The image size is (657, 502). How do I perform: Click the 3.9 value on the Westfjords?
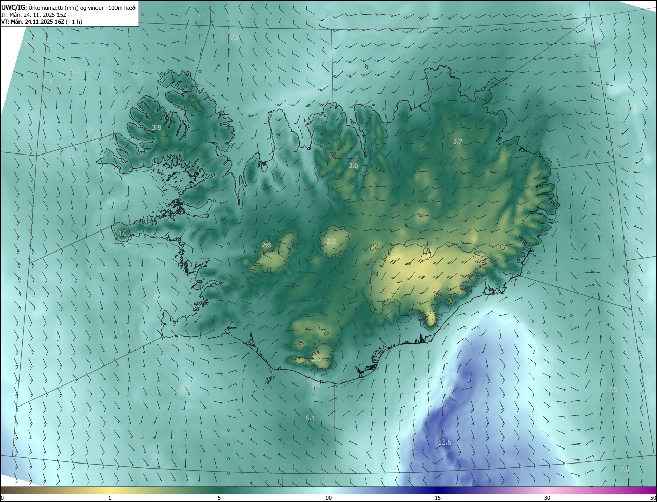[157, 127]
